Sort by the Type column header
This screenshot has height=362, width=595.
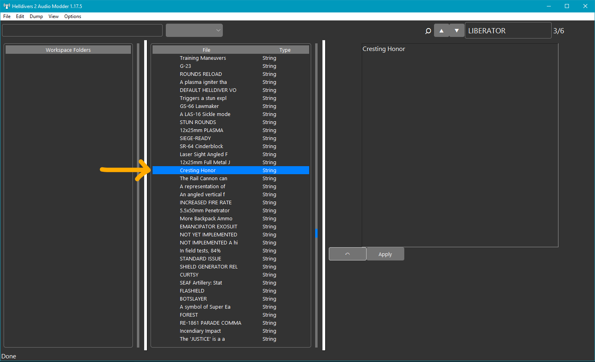pyautogui.click(x=285, y=50)
